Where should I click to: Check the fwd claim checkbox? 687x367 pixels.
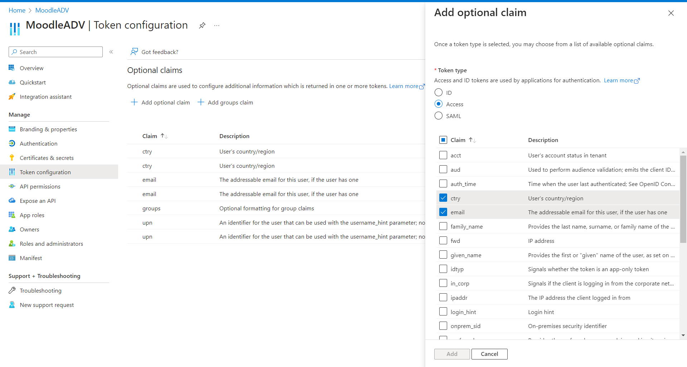click(443, 240)
